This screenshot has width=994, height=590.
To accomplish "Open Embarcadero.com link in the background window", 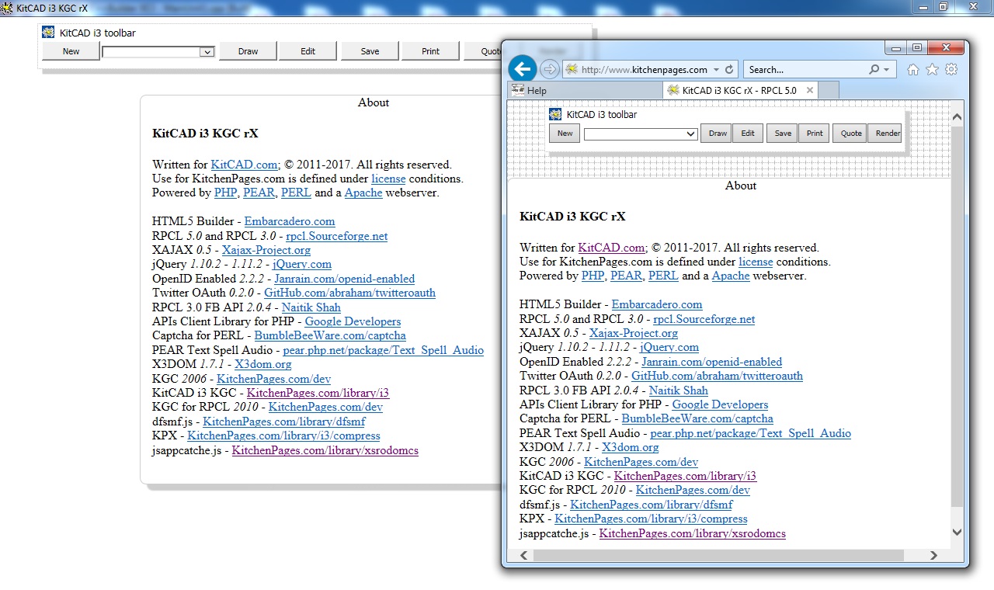I will (x=290, y=221).
